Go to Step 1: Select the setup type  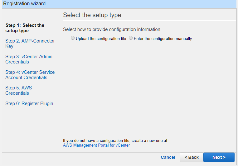(25, 28)
